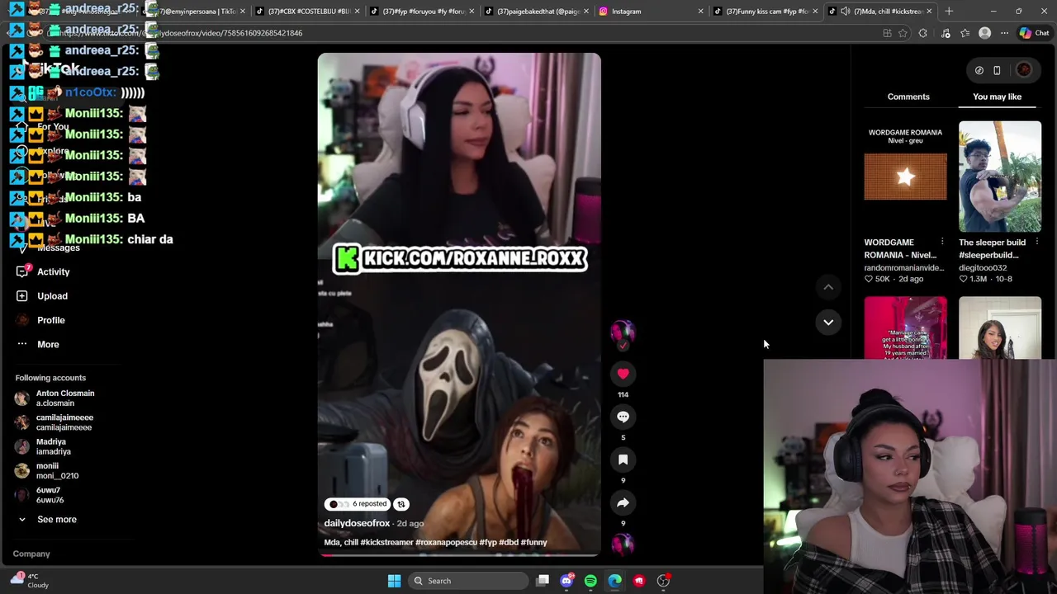
Task: Go to the next video arrow
Action: tap(828, 322)
